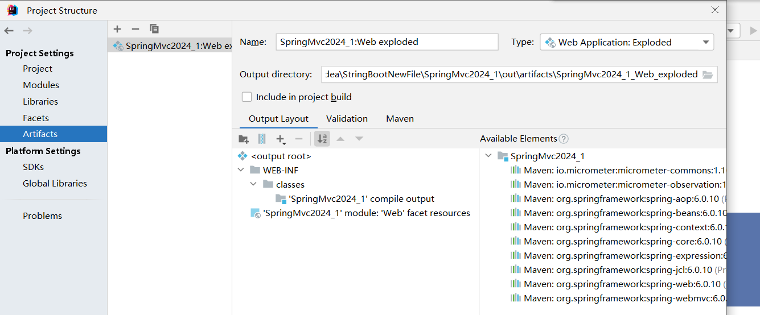Click folder icon of WEB-INF node

255,171
